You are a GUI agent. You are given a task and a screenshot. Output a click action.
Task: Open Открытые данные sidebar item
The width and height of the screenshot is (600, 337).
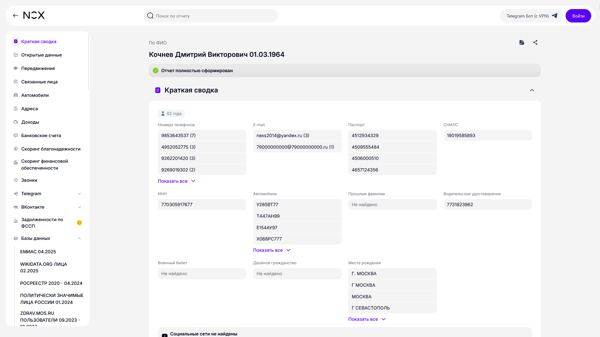coord(48,55)
